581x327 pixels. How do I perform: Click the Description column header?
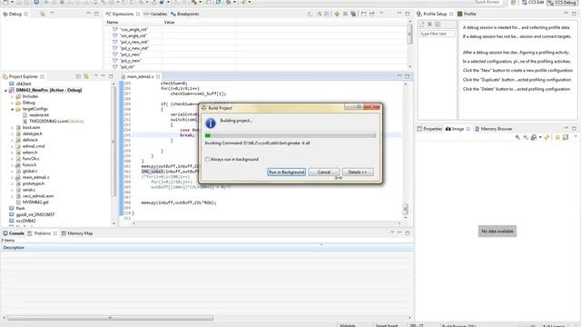click(15, 248)
